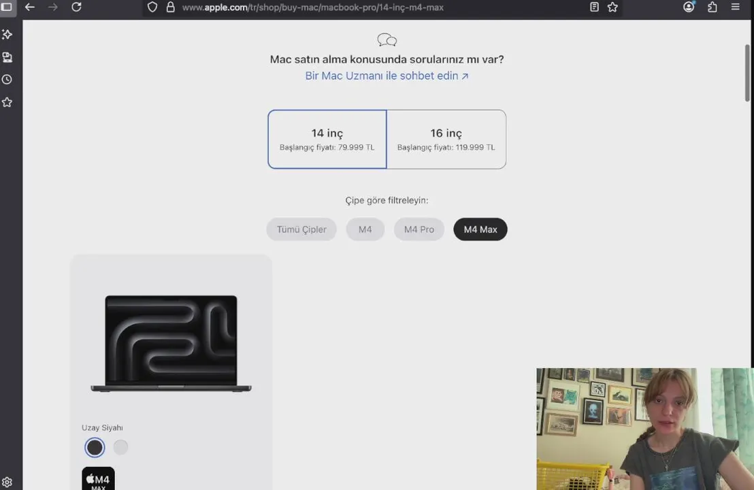Open the bookmarks star sidebar icon

point(7,102)
